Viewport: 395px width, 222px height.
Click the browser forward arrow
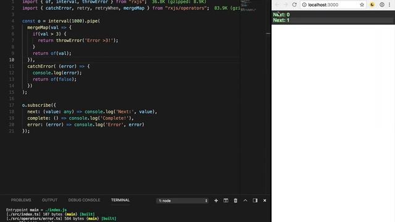286,4
